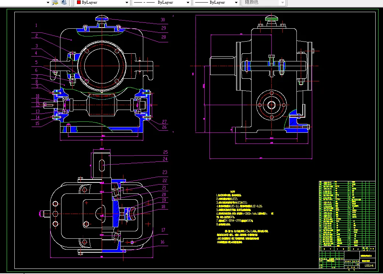Select part balloon number "1"
Screen dimensions: 383x274
coord(36,25)
